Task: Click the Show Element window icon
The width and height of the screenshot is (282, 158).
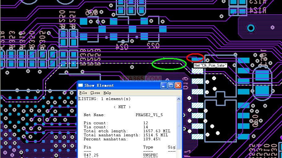Action: [80, 85]
